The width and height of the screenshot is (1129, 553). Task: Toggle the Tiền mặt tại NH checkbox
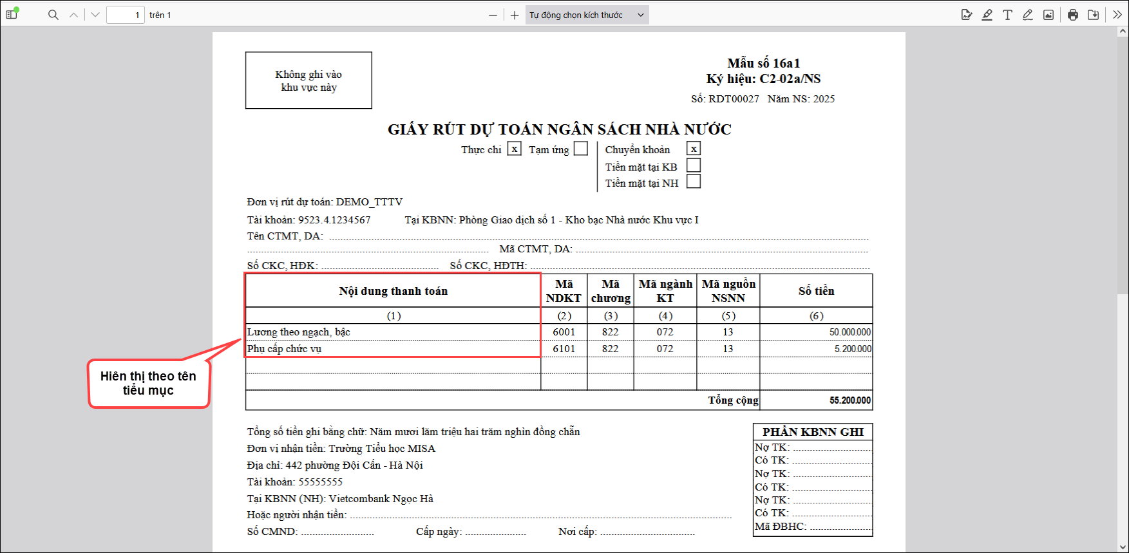(694, 182)
